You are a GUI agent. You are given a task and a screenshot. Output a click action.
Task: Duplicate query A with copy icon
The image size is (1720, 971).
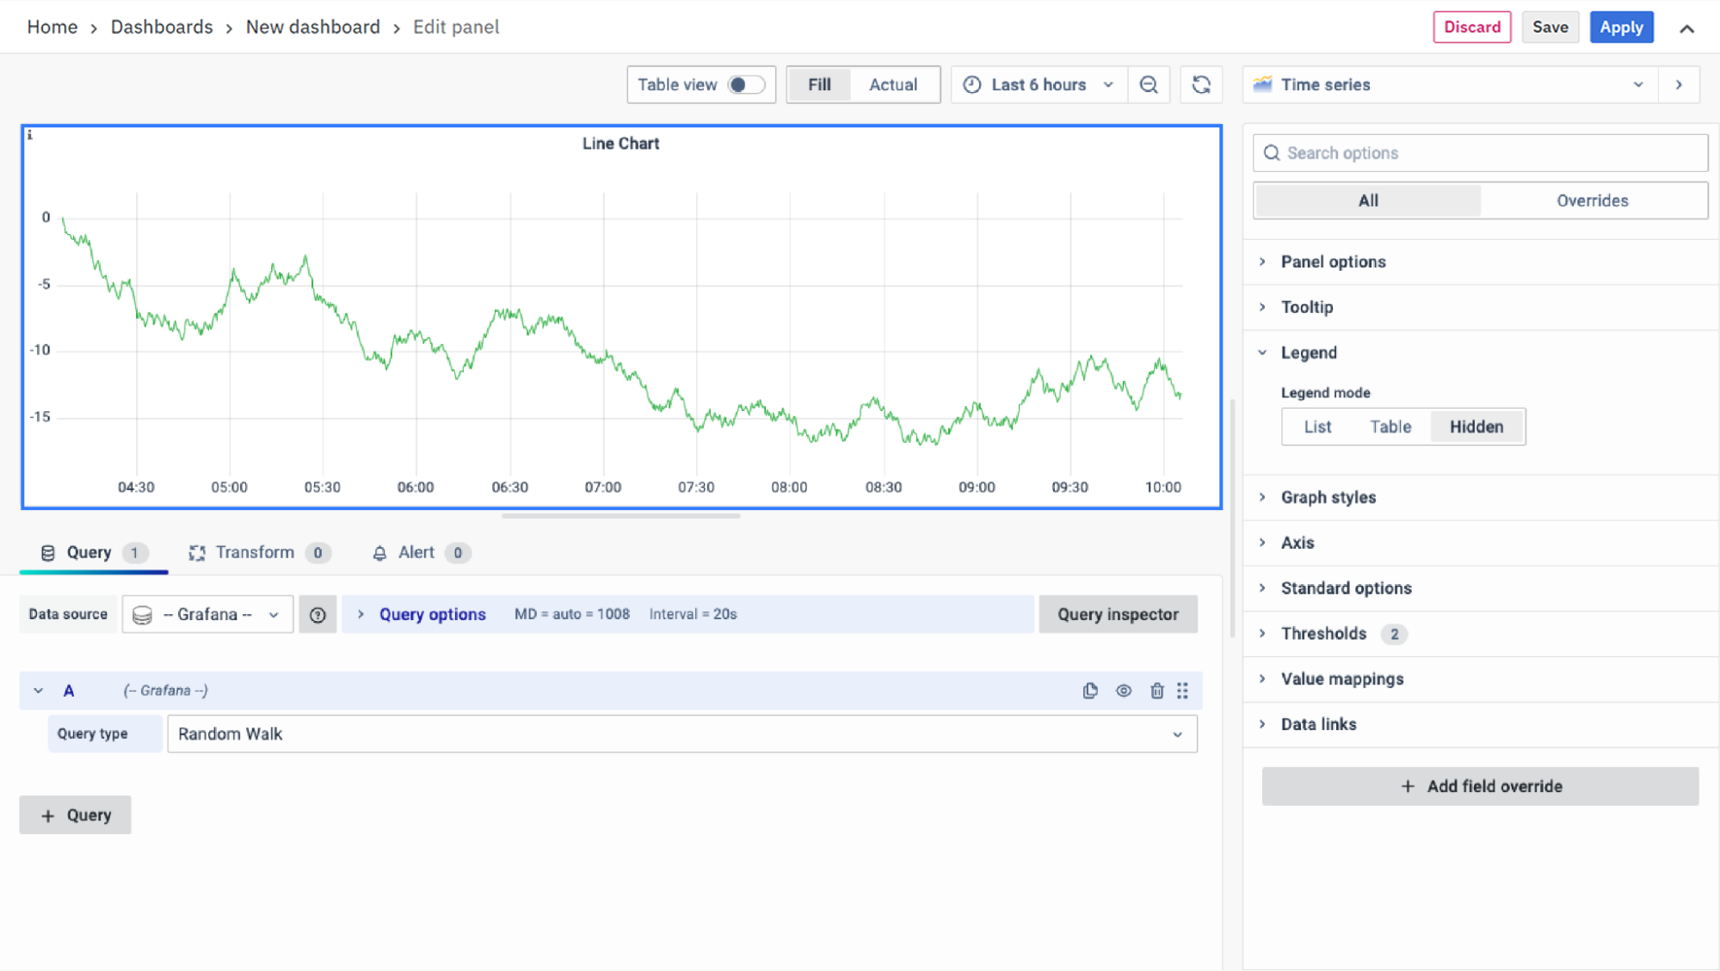(1090, 691)
